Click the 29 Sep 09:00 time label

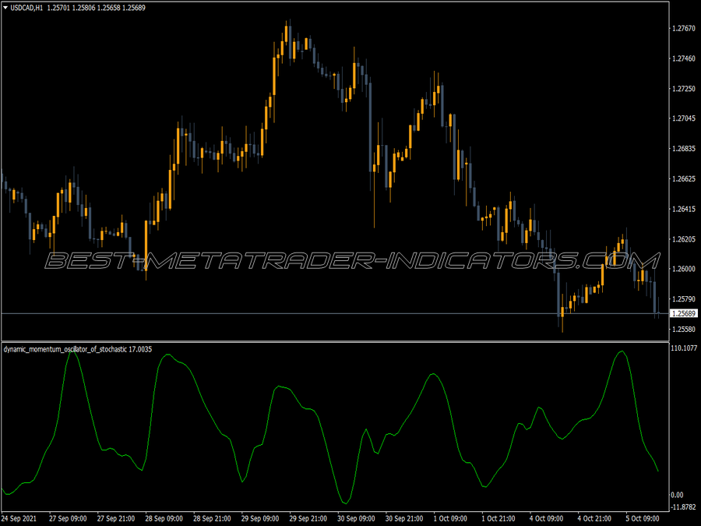pos(259,518)
